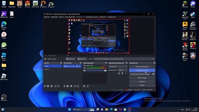
Task: Open Discord desktop shortcut
Action: pyautogui.click(x=193, y=4)
